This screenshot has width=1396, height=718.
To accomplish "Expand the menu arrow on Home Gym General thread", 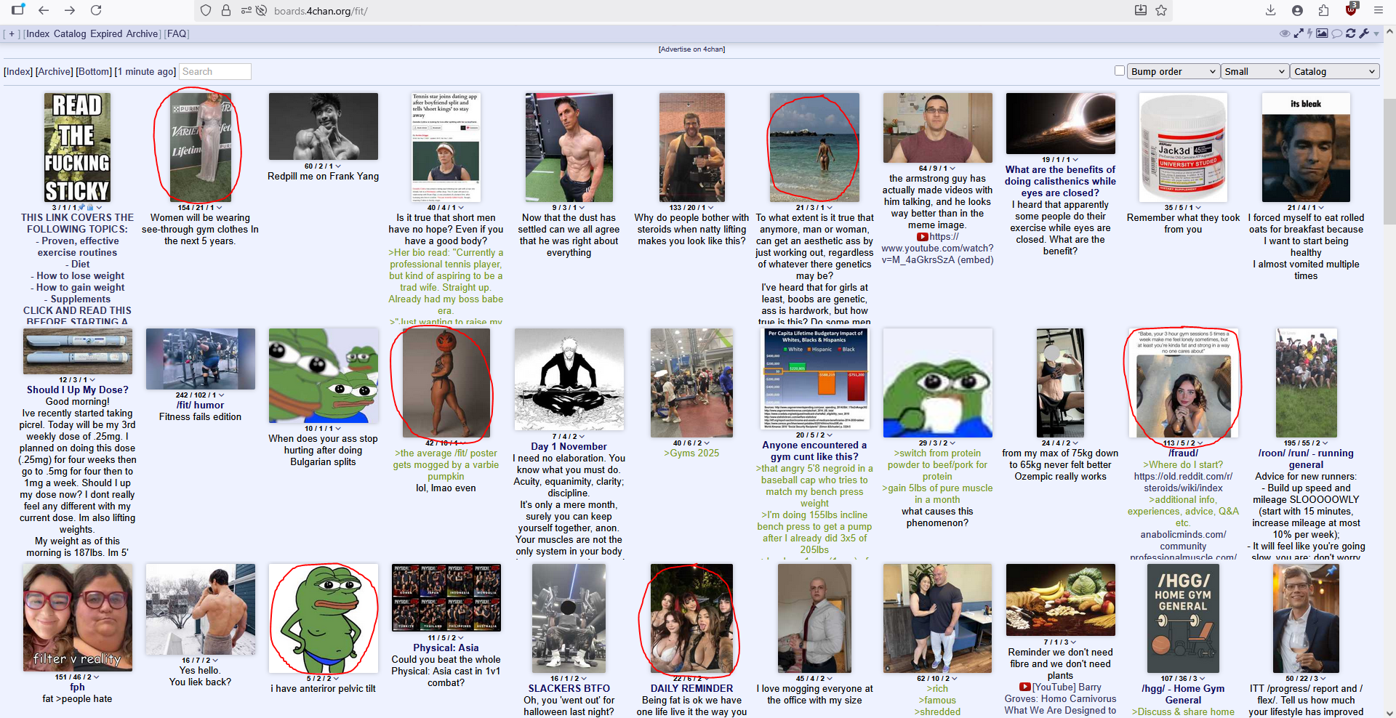I will click(1202, 678).
